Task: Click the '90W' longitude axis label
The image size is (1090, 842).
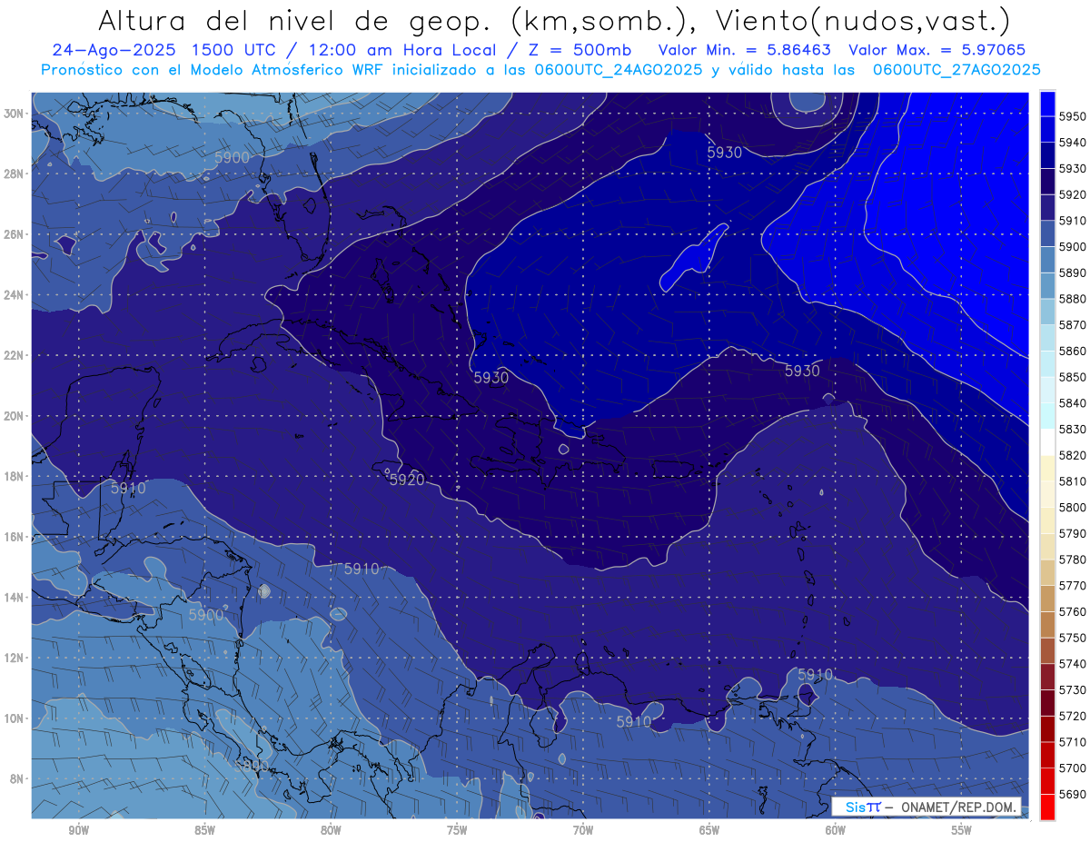Action: 78,830
